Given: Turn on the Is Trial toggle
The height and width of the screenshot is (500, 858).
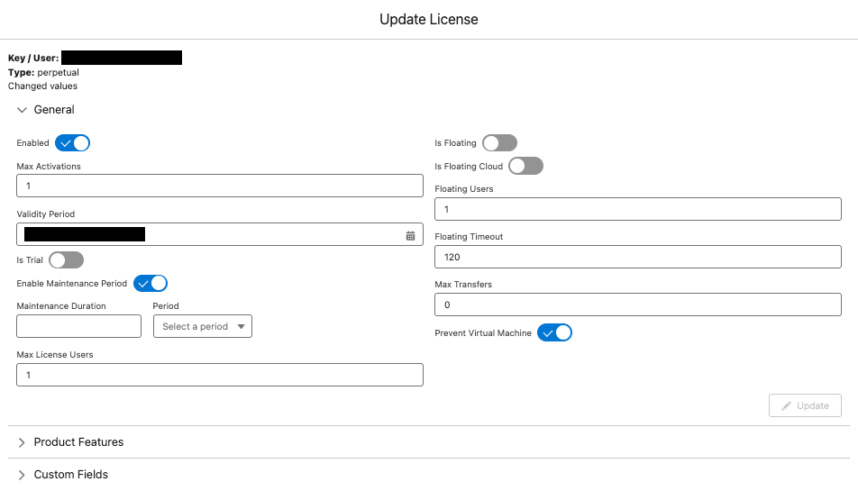Looking at the screenshot, I should tap(66, 260).
